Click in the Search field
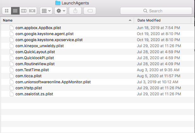This screenshot has height=133, width=195. 155,11
